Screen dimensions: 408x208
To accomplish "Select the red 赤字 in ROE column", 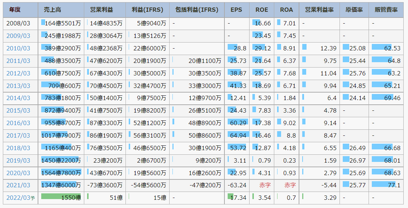I will tap(265, 185).
